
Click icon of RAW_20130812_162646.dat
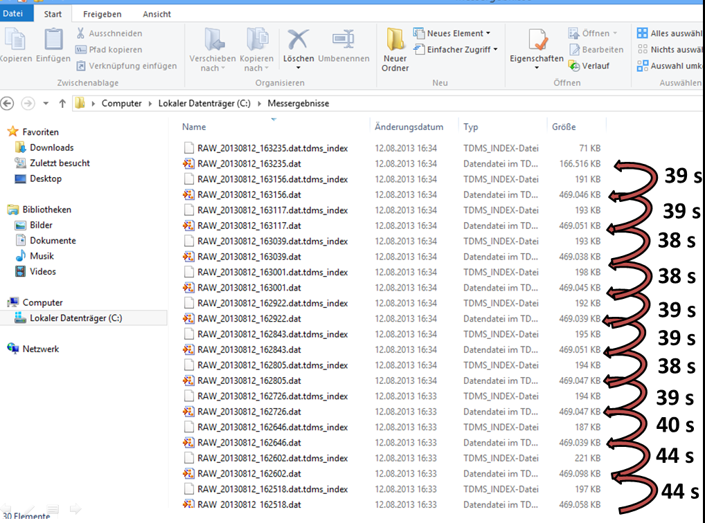point(188,443)
